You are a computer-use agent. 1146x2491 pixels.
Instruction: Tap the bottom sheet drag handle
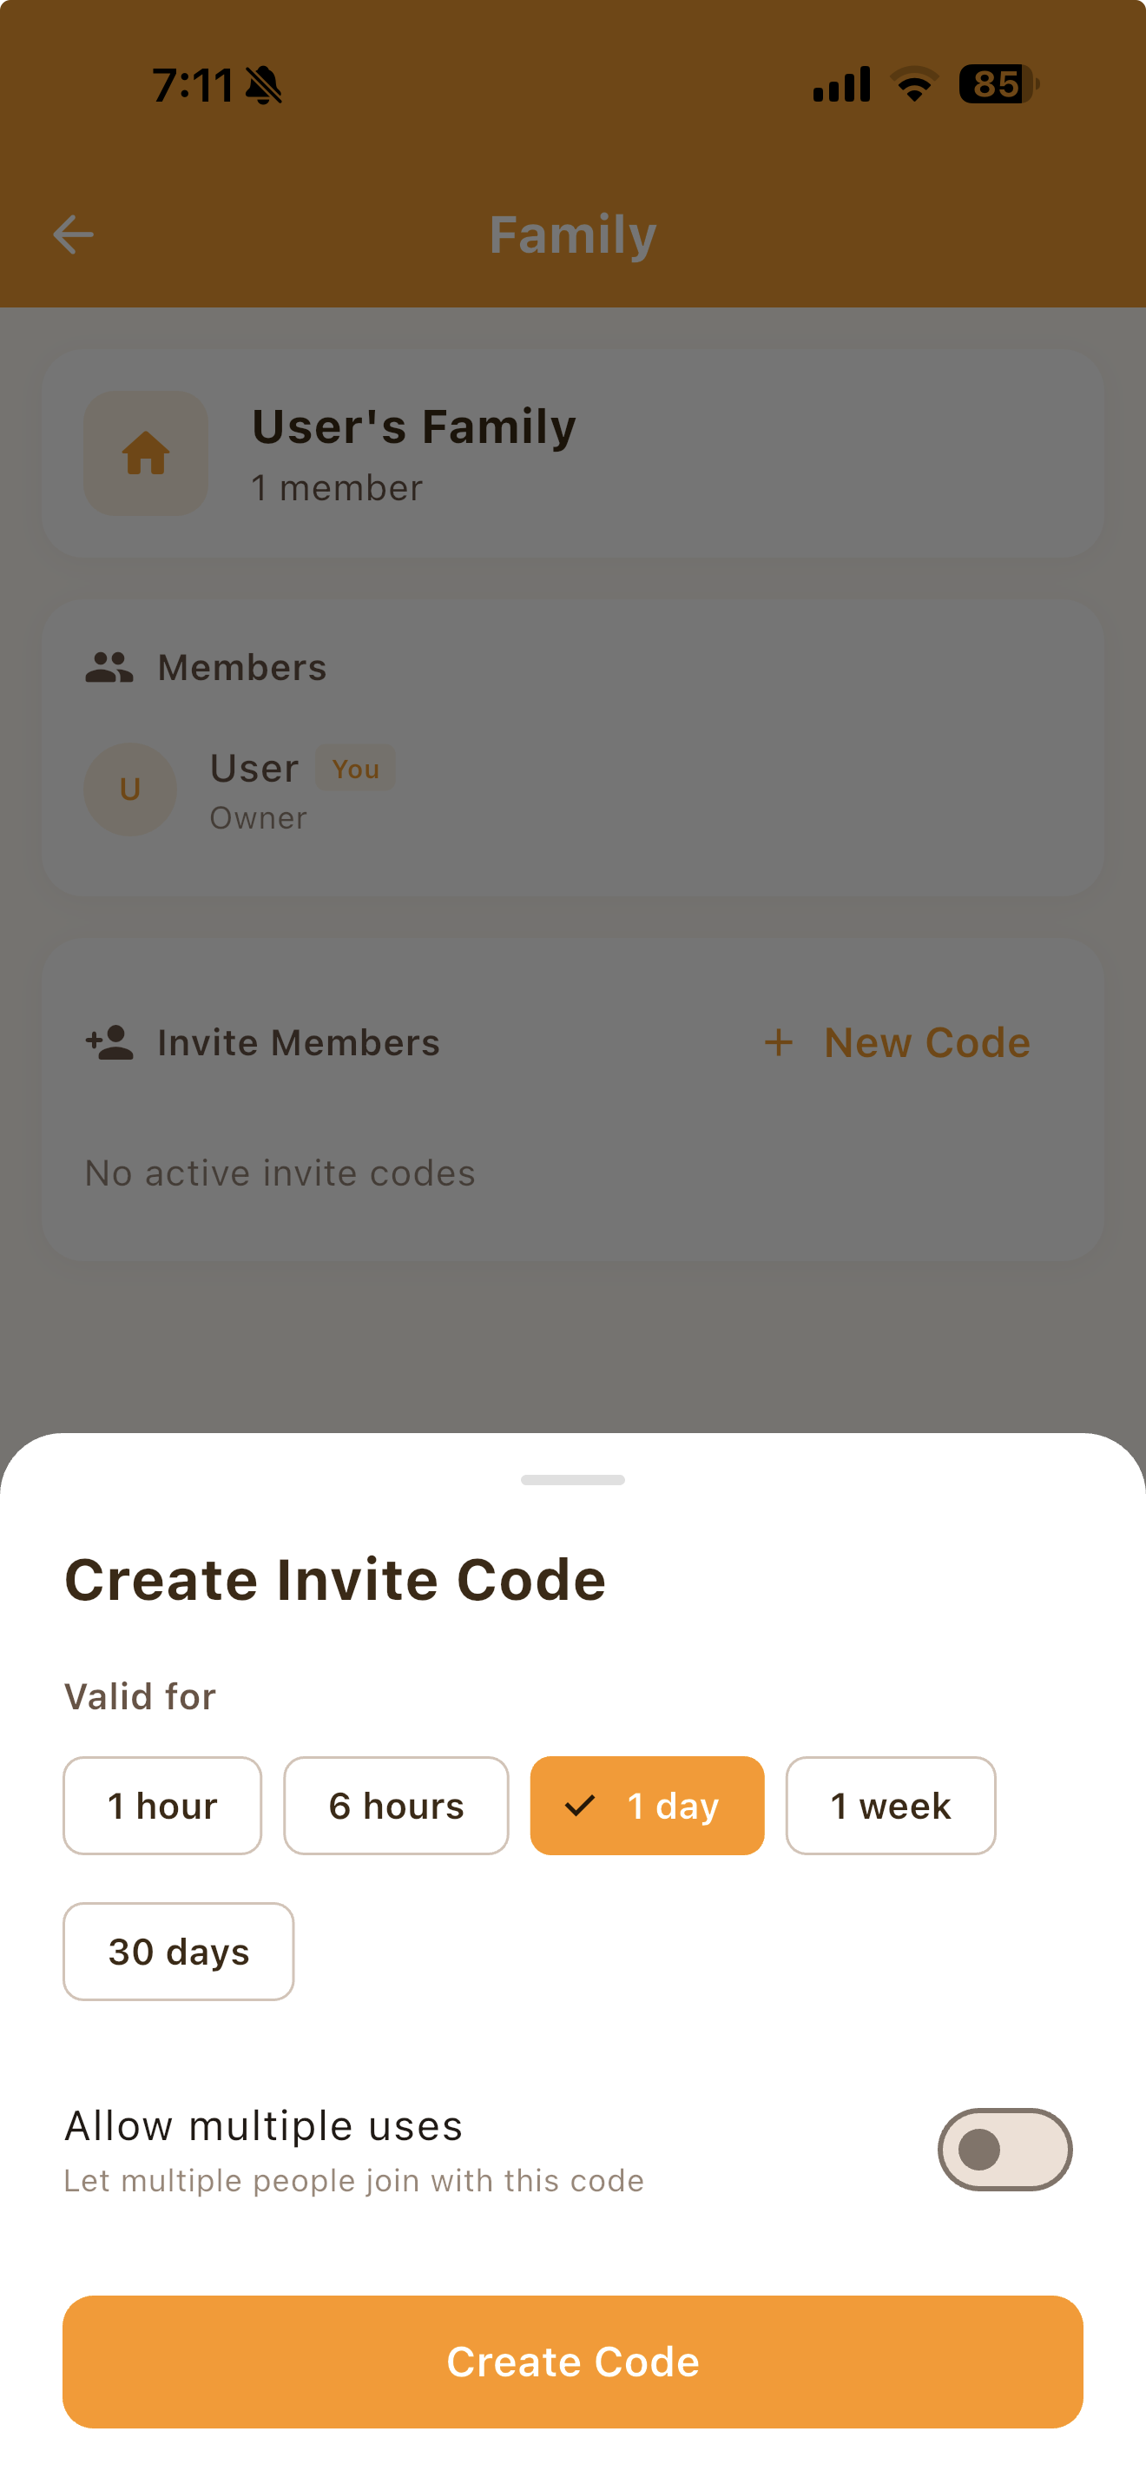coord(573,1479)
